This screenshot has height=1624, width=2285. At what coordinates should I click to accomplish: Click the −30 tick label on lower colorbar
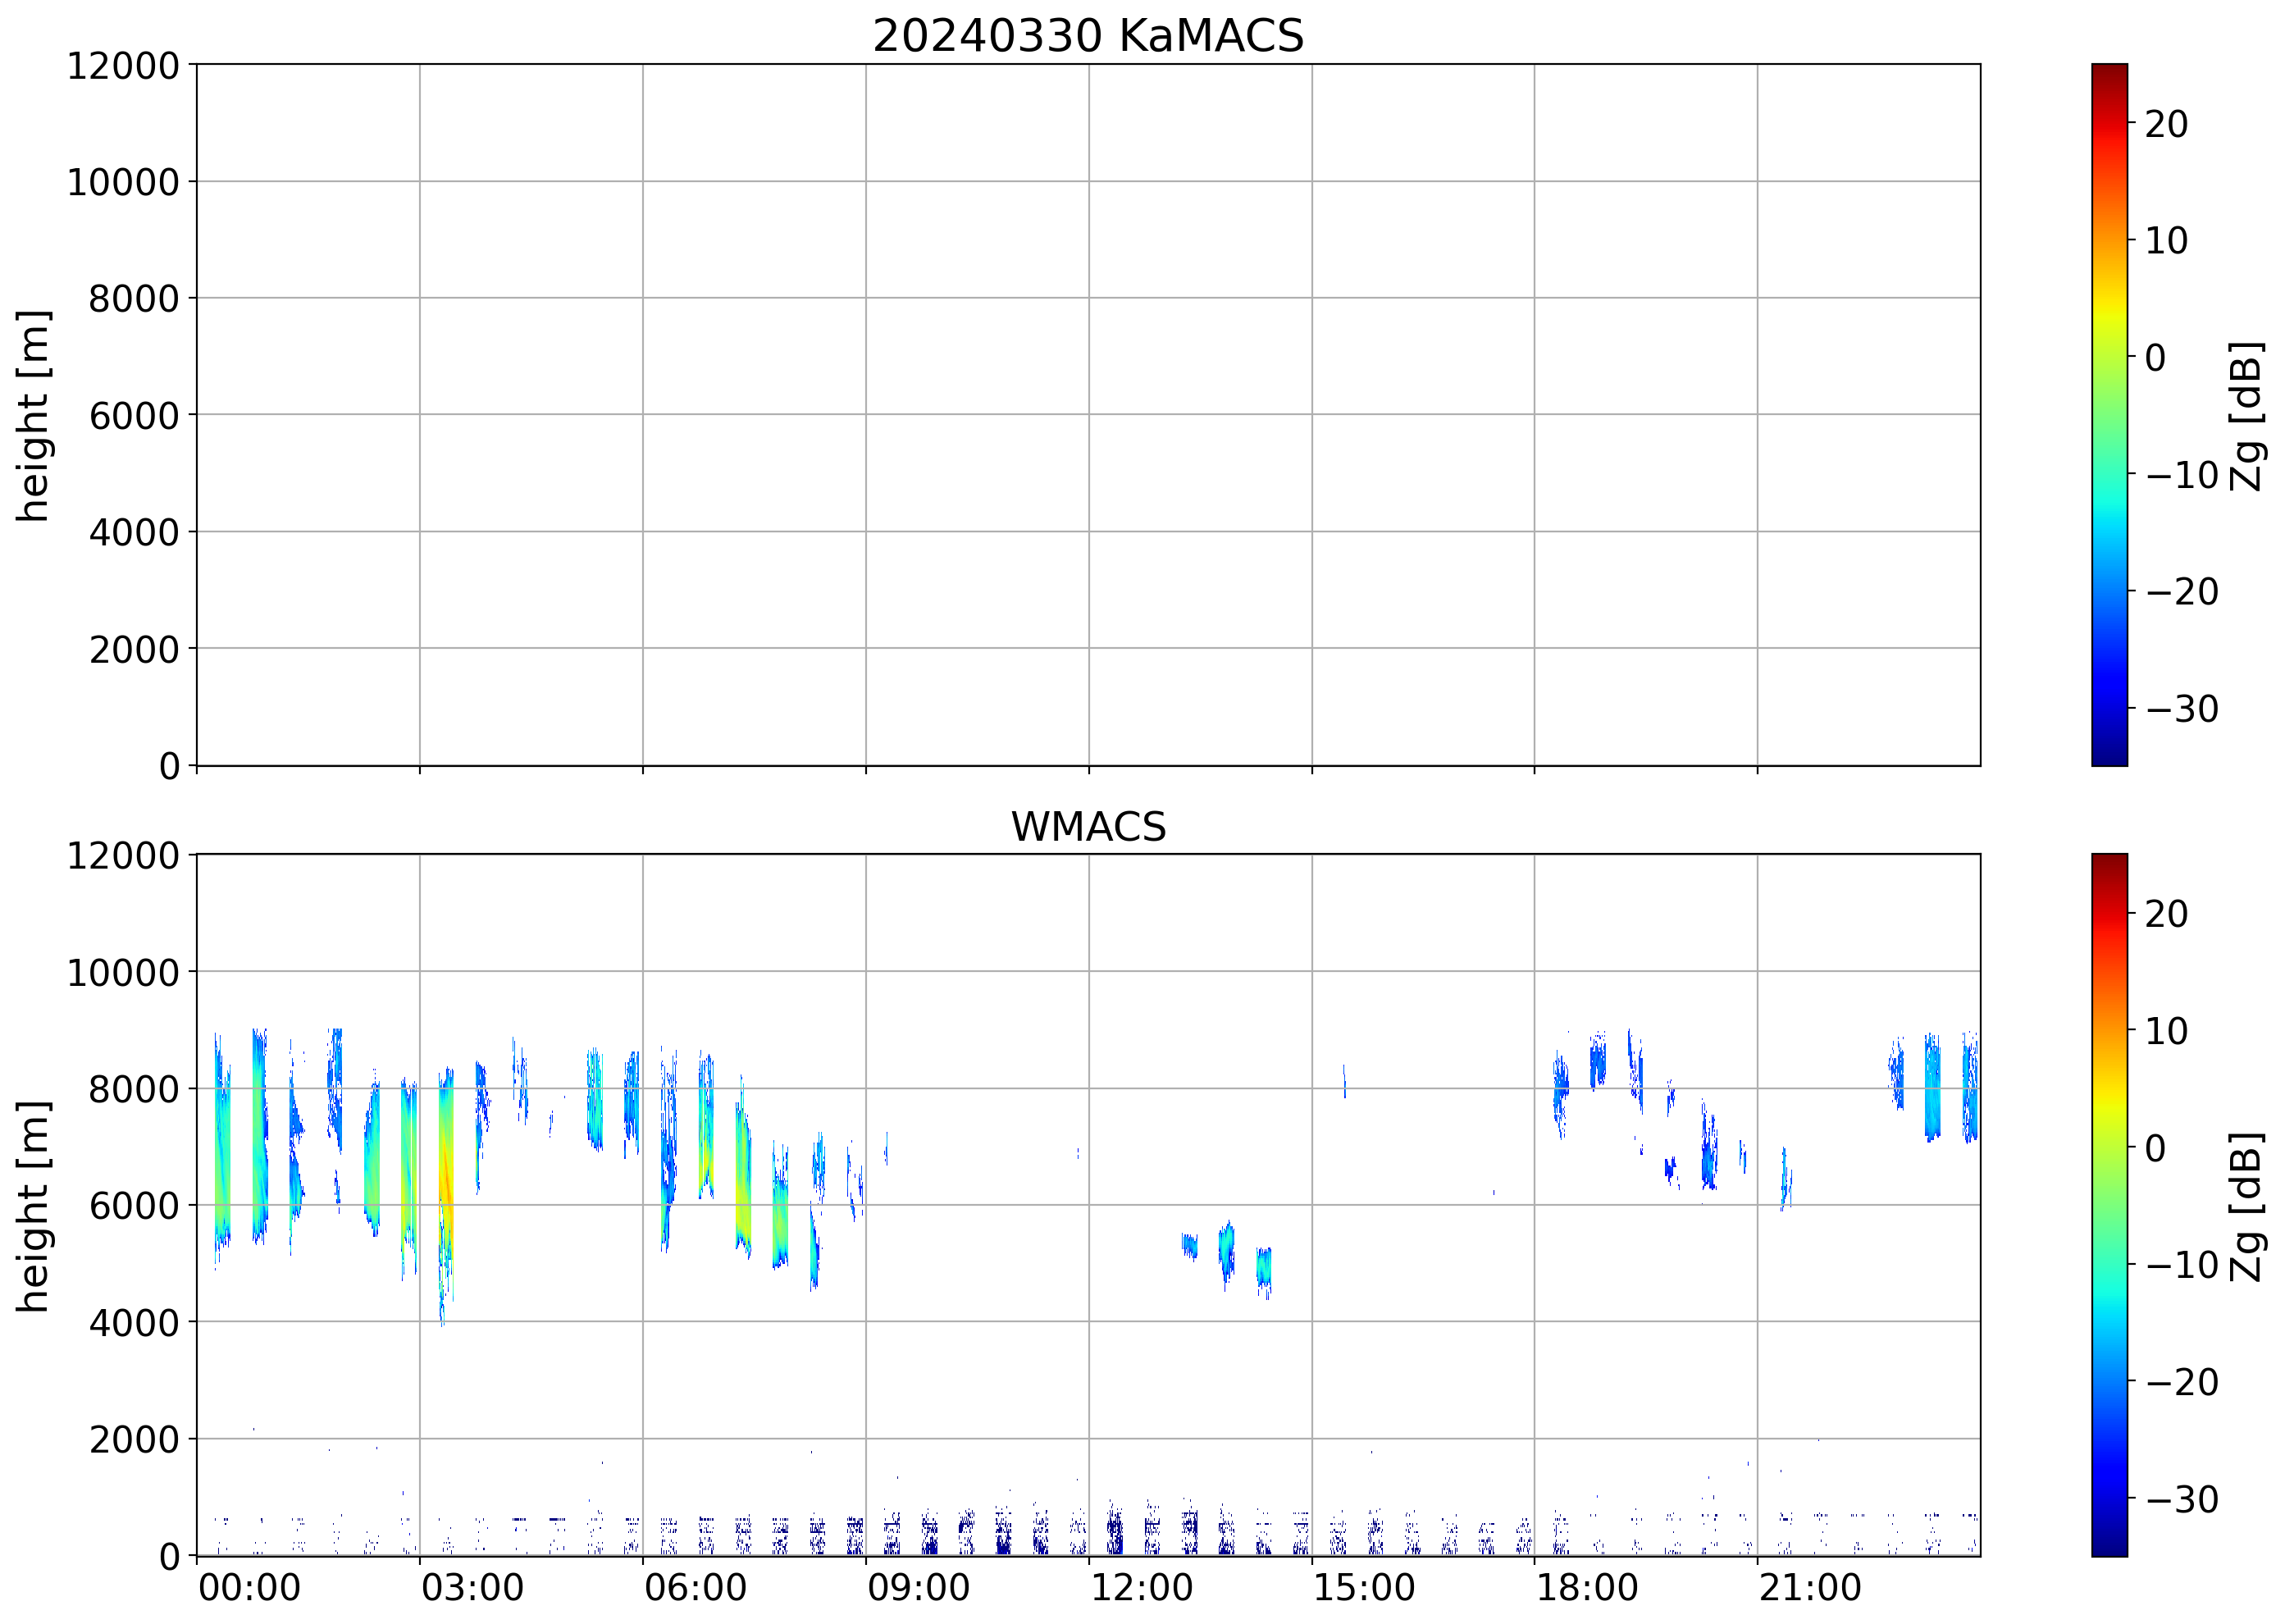2182,1499
